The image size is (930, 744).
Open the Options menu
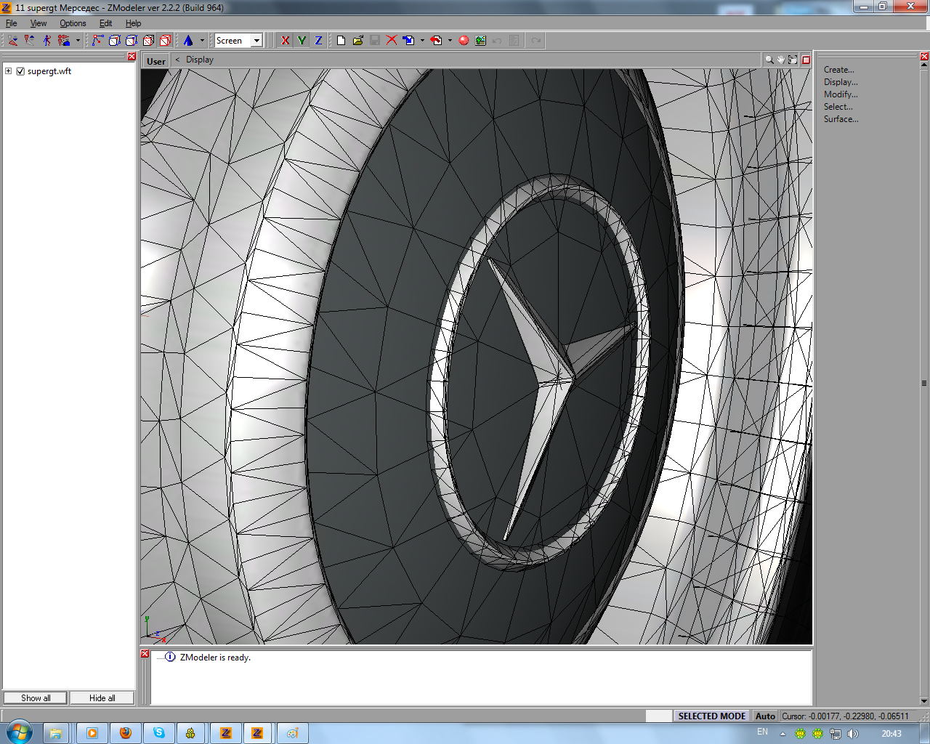tap(73, 23)
